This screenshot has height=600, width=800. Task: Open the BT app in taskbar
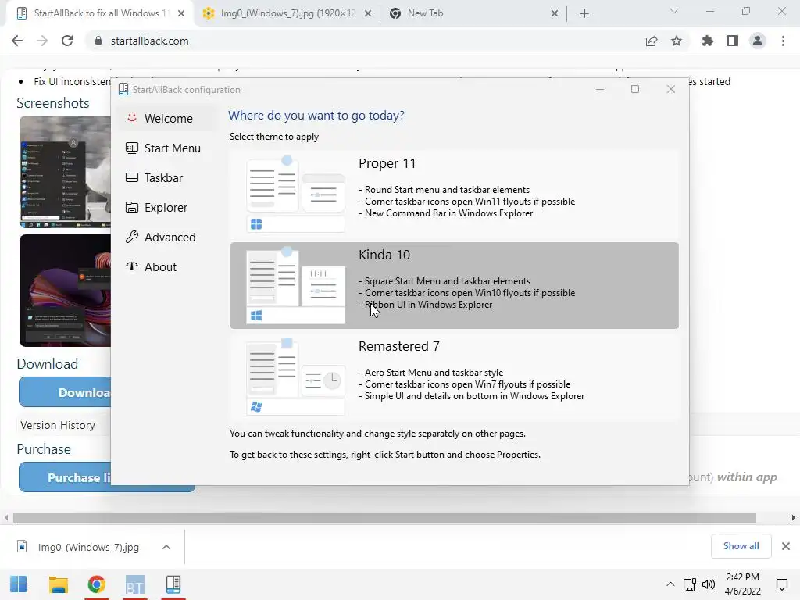pos(134,584)
